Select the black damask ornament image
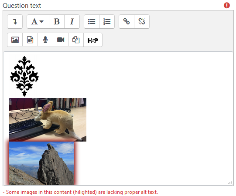Screen dimensions: 236x196 pyautogui.click(x=24, y=76)
